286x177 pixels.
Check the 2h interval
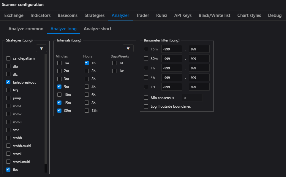click(x=87, y=71)
